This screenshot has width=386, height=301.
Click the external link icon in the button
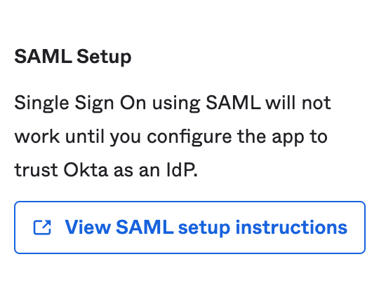(42, 227)
